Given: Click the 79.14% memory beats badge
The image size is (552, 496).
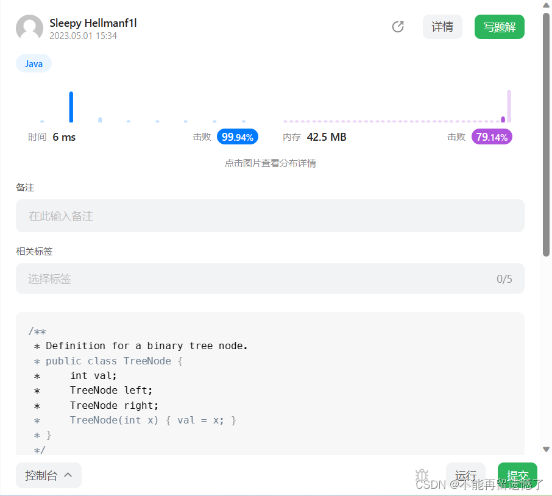Looking at the screenshot, I should pos(492,137).
